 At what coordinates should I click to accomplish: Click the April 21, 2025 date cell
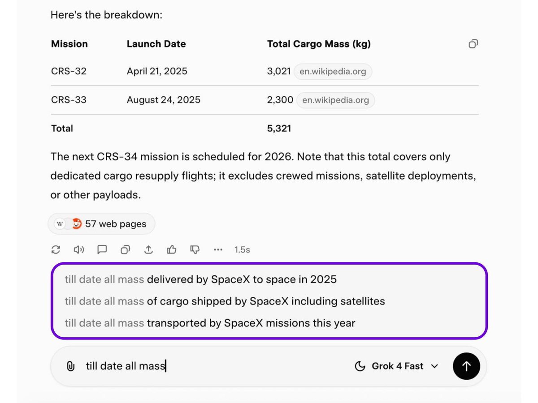pyautogui.click(x=157, y=71)
